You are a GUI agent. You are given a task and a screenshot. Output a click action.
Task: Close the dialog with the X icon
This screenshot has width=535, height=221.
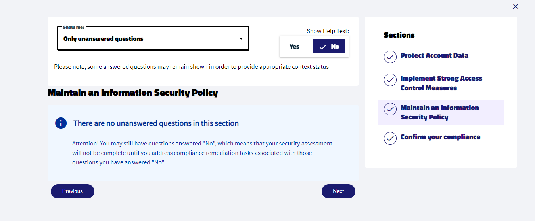tap(516, 6)
